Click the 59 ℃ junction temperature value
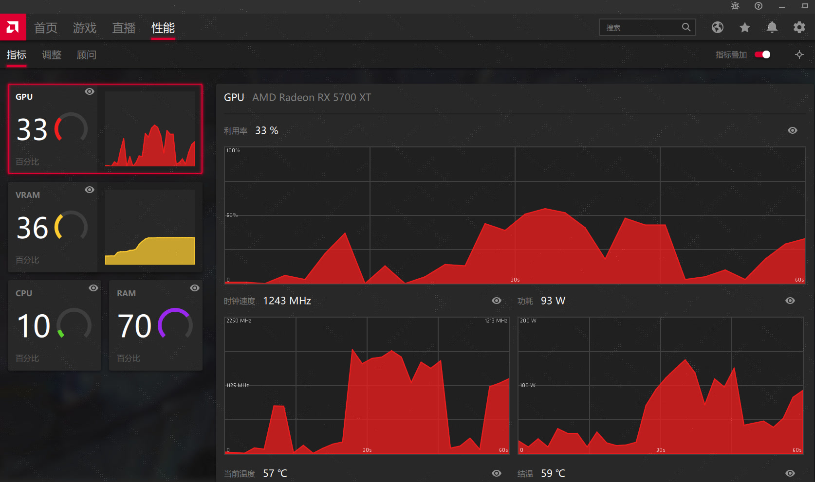 553,473
